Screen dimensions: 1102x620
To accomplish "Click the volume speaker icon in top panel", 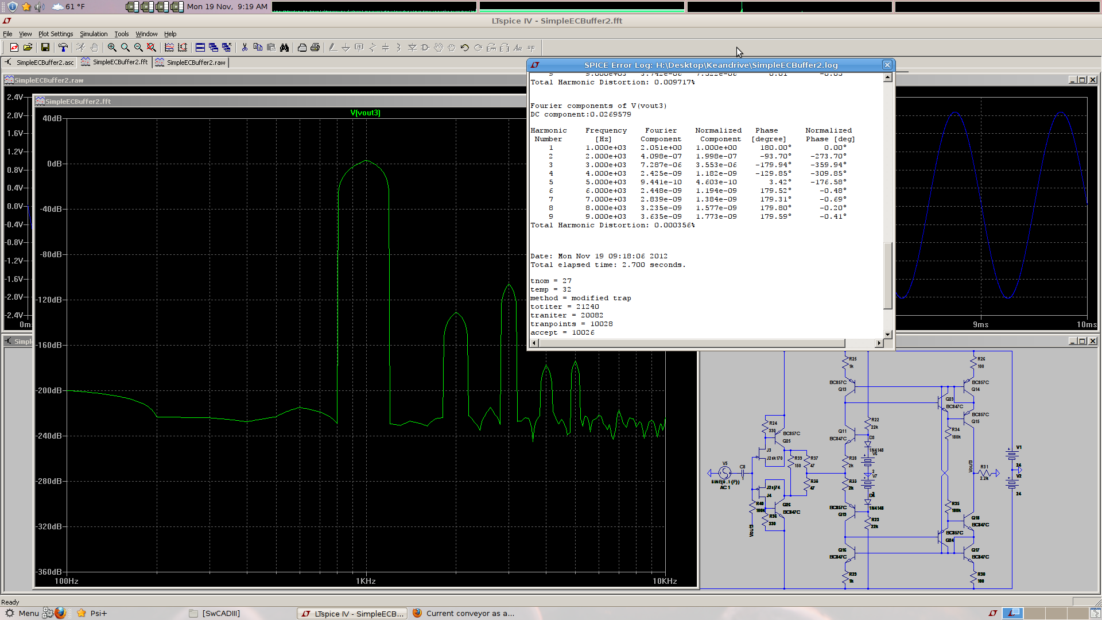I will point(40,6).
